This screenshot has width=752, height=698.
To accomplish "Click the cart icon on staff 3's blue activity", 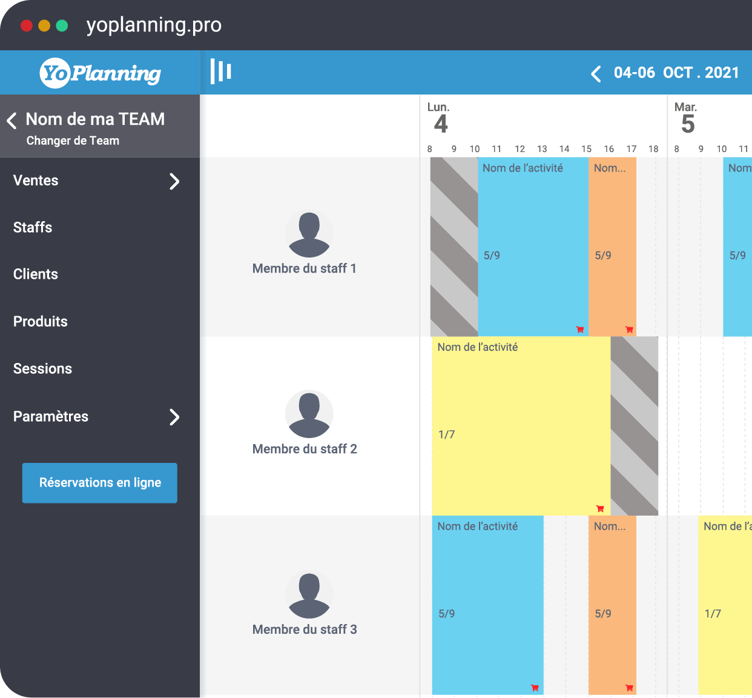I will (x=535, y=688).
